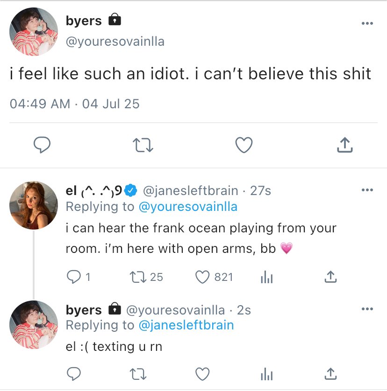Like the 'texting u rn' tweet
Image resolution: width=387 pixels, height=391 pixels.
click(x=202, y=373)
